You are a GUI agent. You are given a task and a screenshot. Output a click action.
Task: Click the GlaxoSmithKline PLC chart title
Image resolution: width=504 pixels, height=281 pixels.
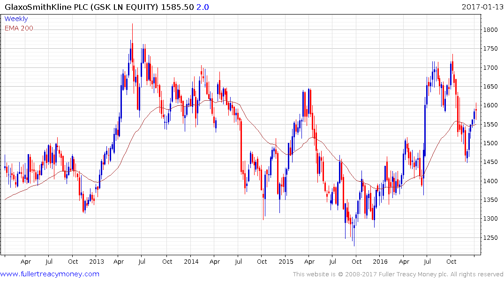(81, 7)
